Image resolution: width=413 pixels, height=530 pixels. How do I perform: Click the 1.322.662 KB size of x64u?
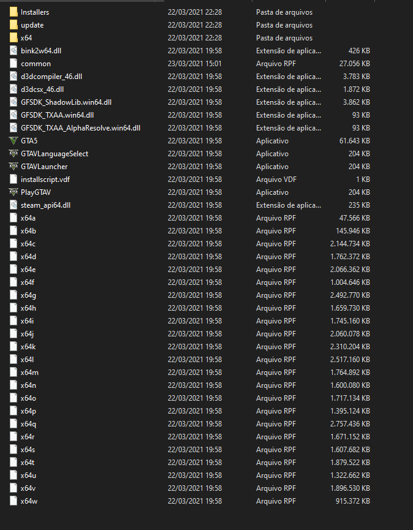pyautogui.click(x=350, y=475)
